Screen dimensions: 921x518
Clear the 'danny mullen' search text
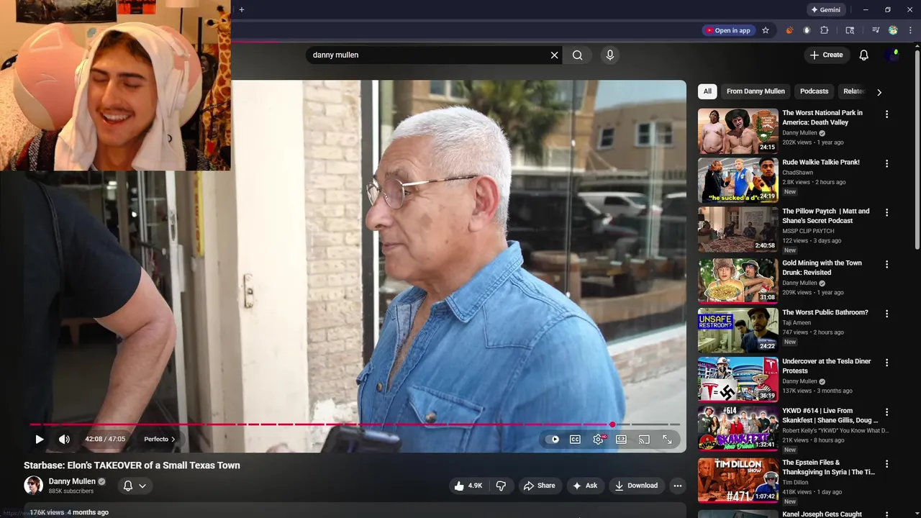click(554, 55)
